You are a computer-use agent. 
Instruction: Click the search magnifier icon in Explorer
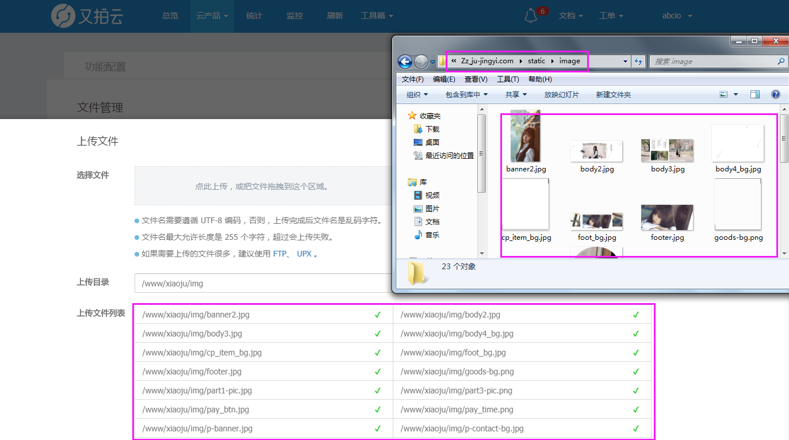point(781,61)
